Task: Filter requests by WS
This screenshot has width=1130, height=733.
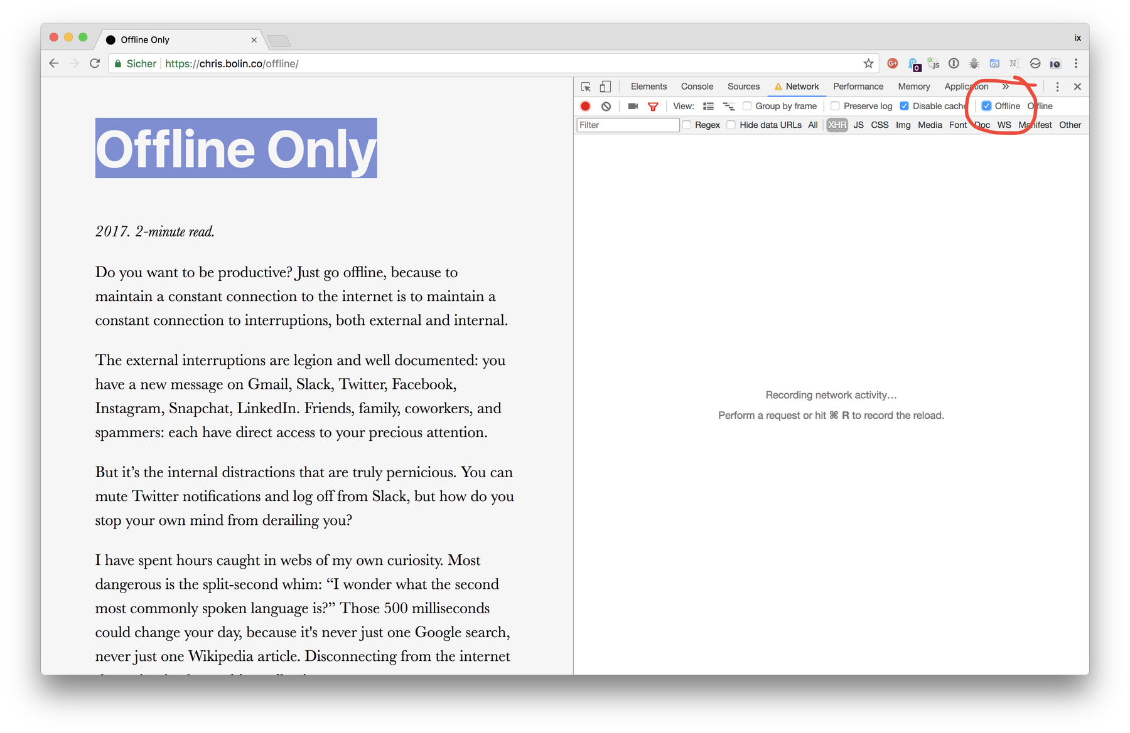Action: point(1004,125)
